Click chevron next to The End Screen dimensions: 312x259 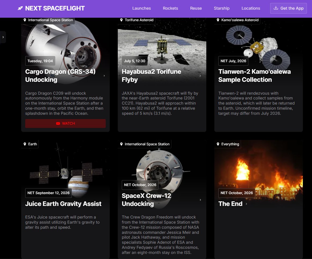point(246,204)
